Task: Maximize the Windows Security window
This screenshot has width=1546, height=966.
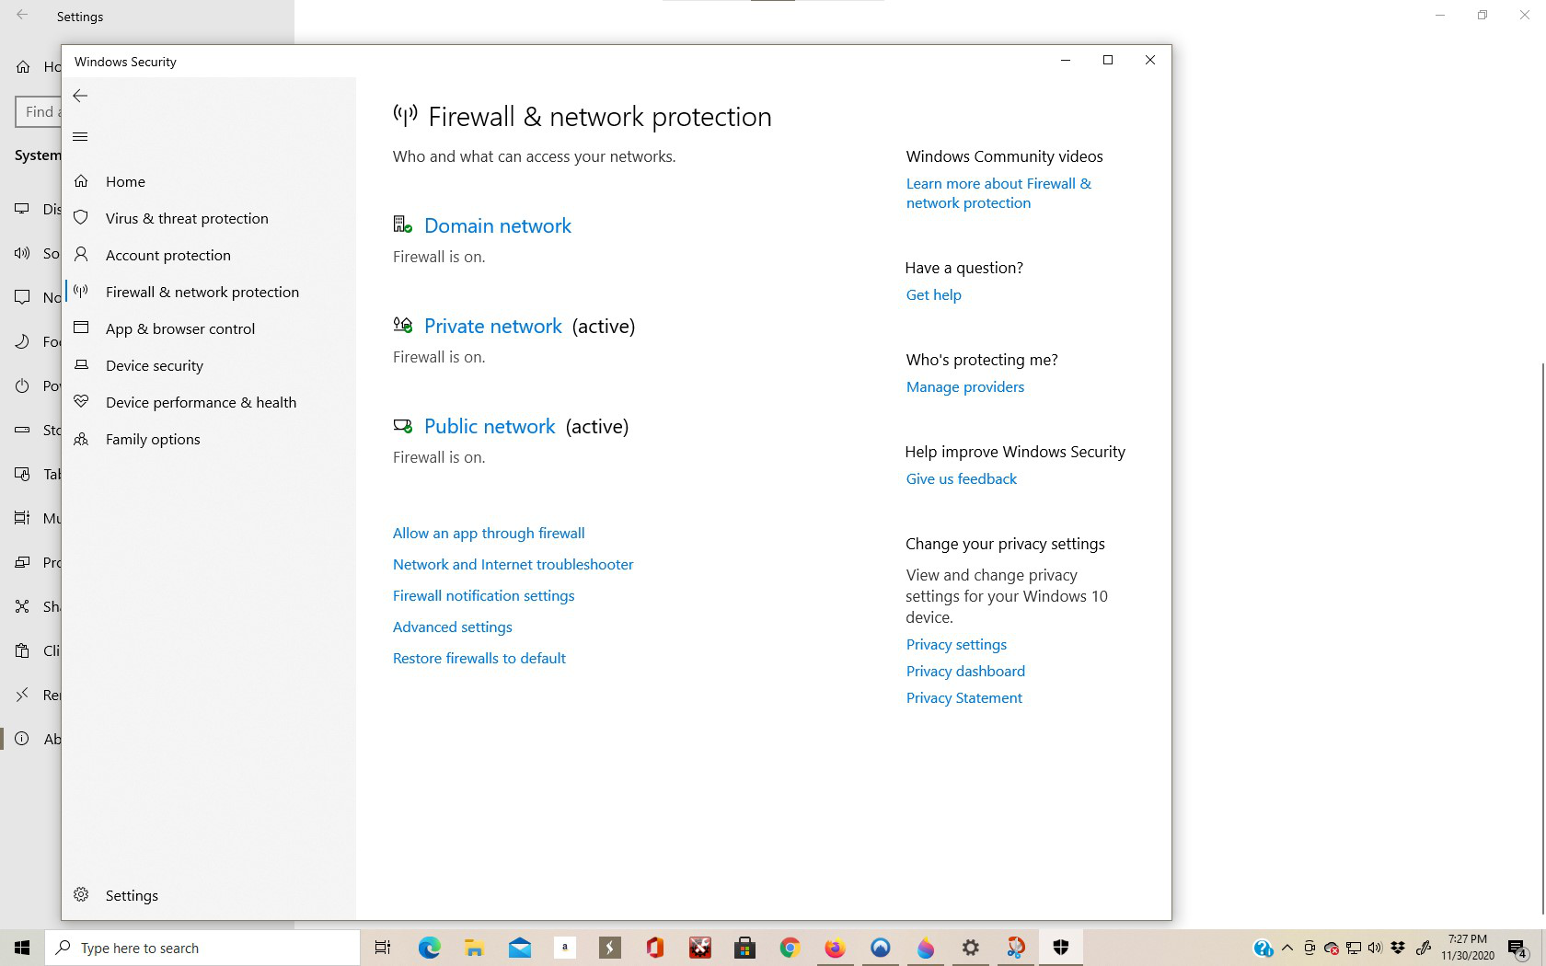Action: click(1108, 60)
